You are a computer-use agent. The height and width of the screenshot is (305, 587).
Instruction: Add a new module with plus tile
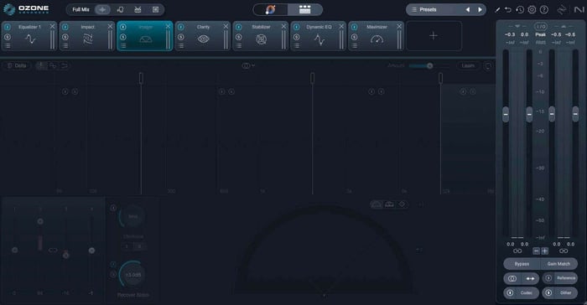click(x=434, y=36)
